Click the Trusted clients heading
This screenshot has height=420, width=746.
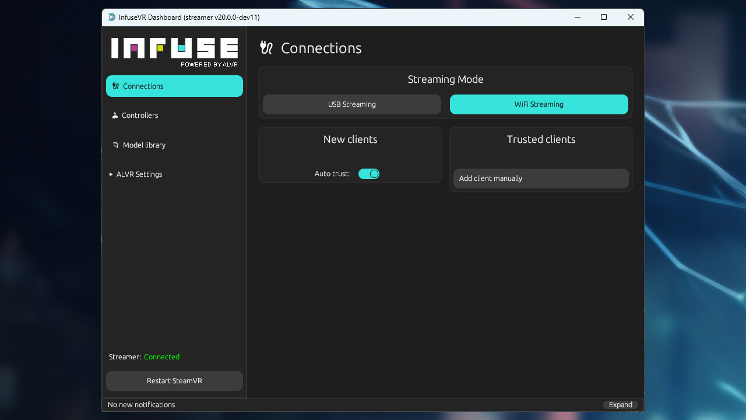pos(541,139)
